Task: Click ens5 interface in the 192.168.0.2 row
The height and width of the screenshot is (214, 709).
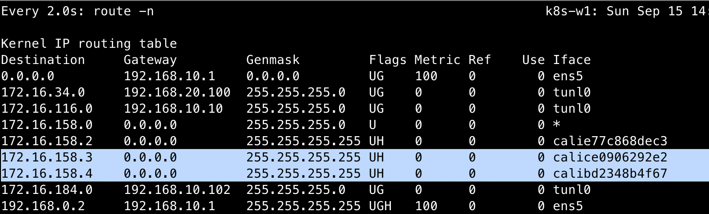Action: [x=568, y=206]
